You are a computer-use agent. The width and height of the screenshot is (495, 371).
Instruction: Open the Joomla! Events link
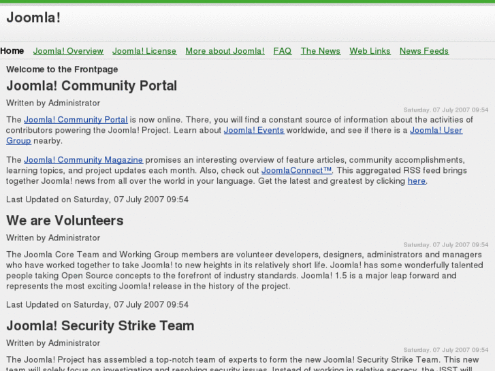tap(254, 130)
